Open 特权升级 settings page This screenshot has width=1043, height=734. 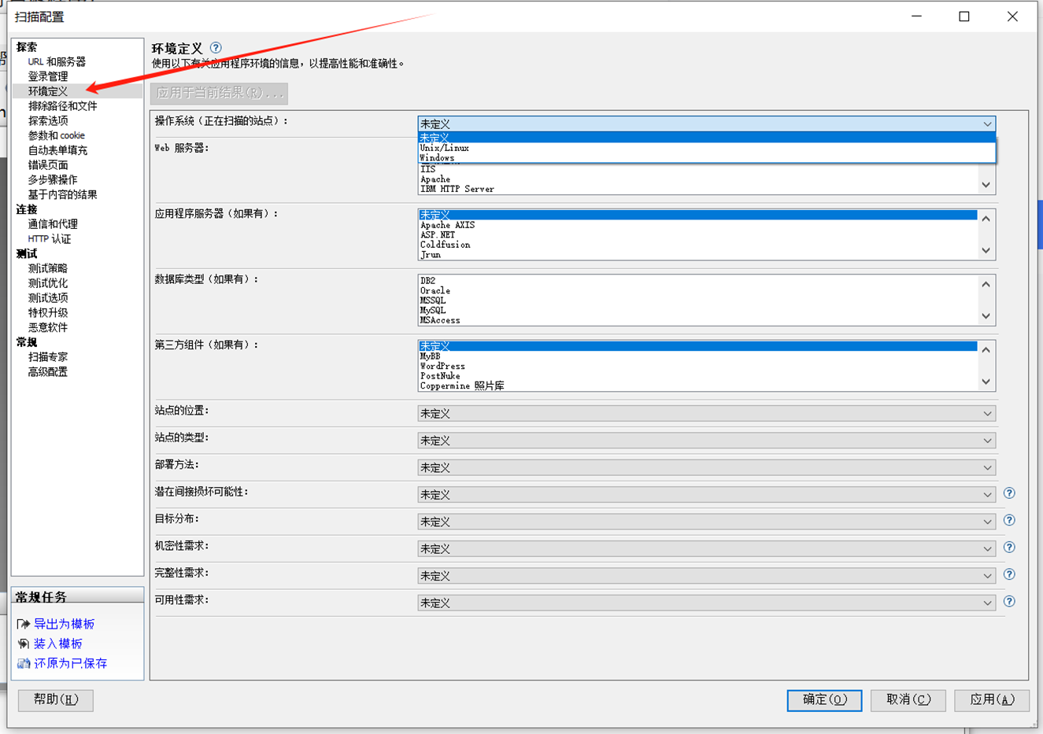pyautogui.click(x=48, y=312)
